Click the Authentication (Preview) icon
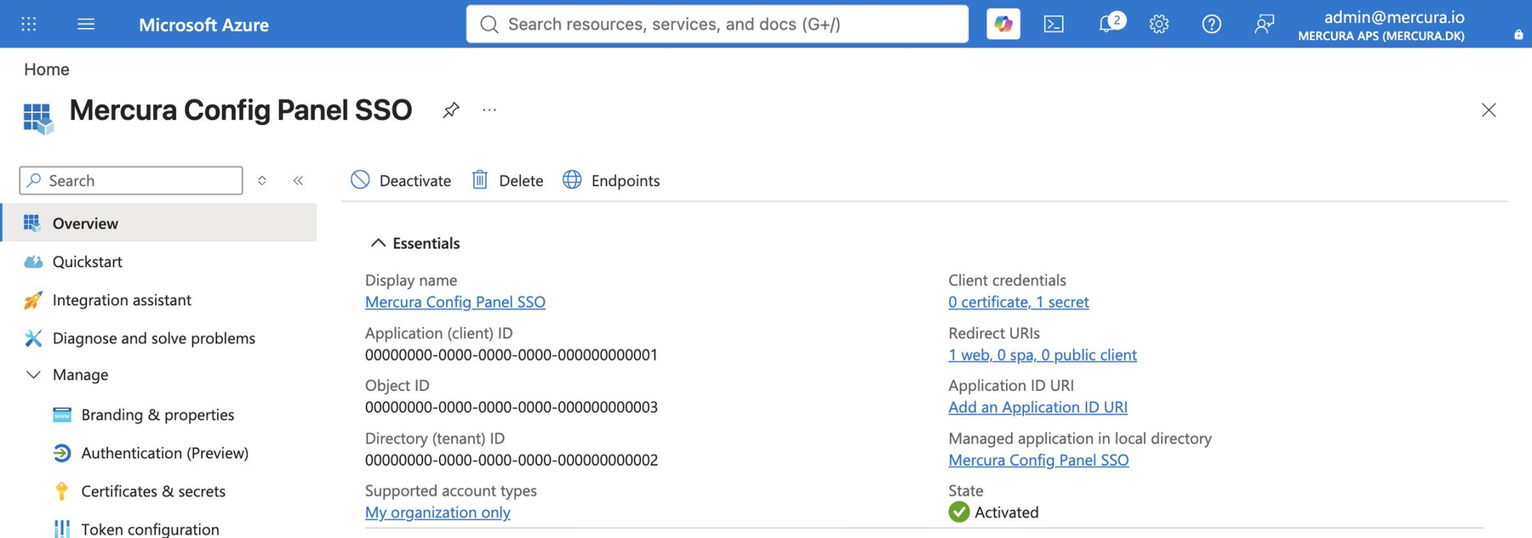Screen dimensions: 1532x538 pyautogui.click(x=62, y=453)
